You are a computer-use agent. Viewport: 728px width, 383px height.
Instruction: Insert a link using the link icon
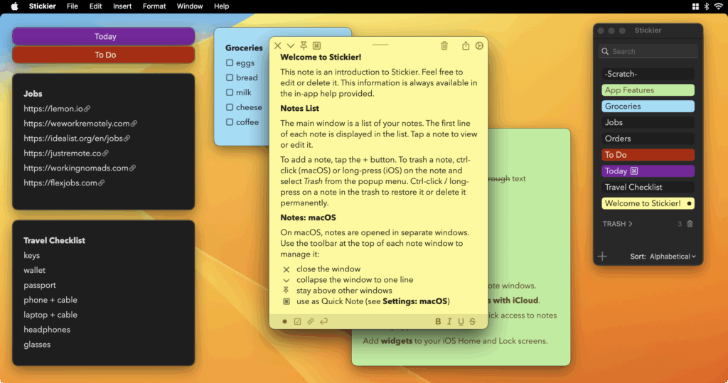click(310, 321)
